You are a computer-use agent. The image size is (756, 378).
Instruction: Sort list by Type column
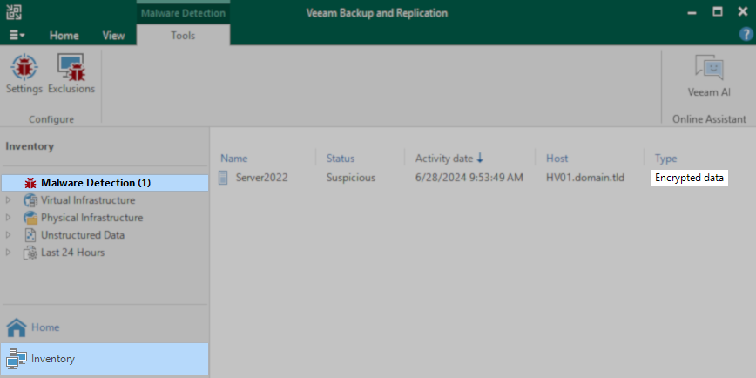(665, 159)
